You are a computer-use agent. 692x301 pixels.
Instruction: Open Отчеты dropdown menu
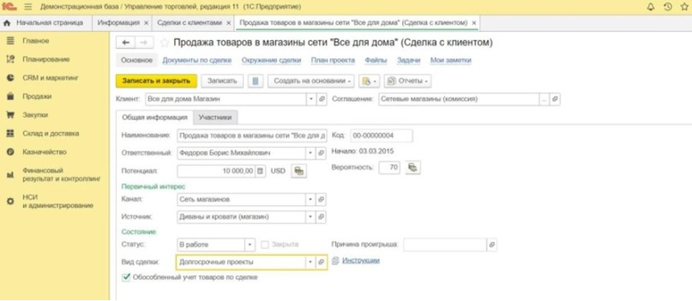[407, 81]
